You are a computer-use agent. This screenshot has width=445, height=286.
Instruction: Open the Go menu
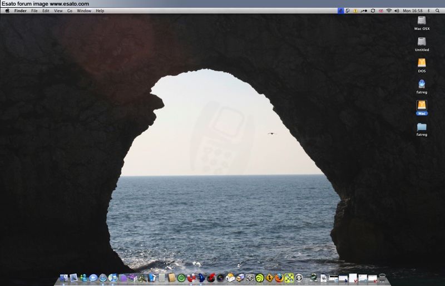coord(70,11)
